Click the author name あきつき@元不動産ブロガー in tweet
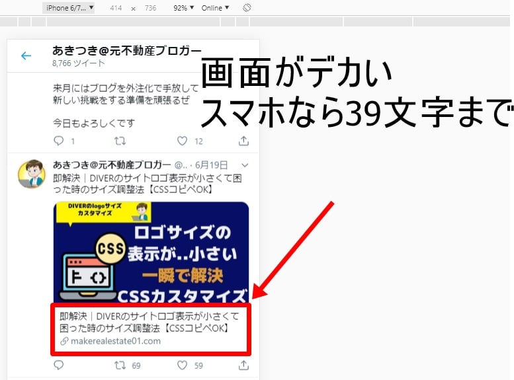 coord(112,165)
